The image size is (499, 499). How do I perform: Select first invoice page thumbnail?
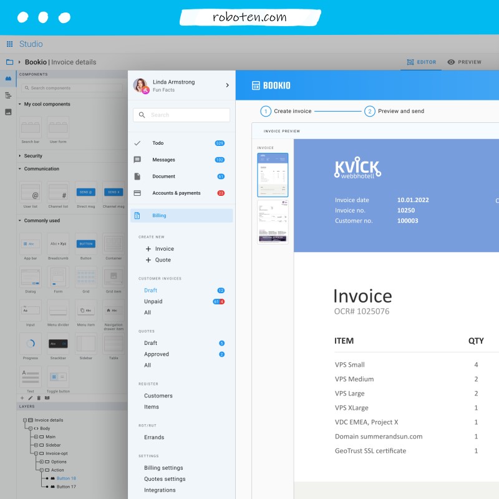(x=273, y=175)
